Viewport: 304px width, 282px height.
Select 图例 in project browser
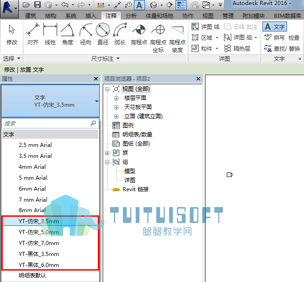coord(128,125)
